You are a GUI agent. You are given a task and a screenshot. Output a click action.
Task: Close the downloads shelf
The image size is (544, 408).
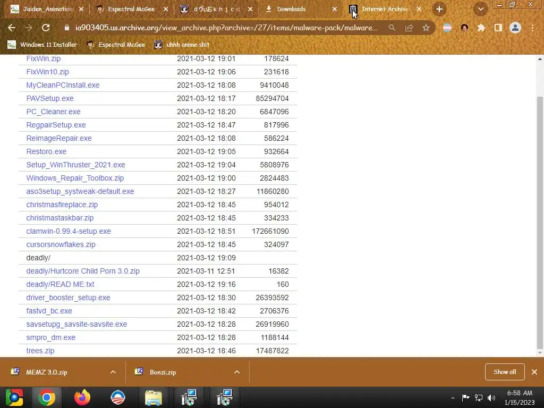tap(534, 372)
